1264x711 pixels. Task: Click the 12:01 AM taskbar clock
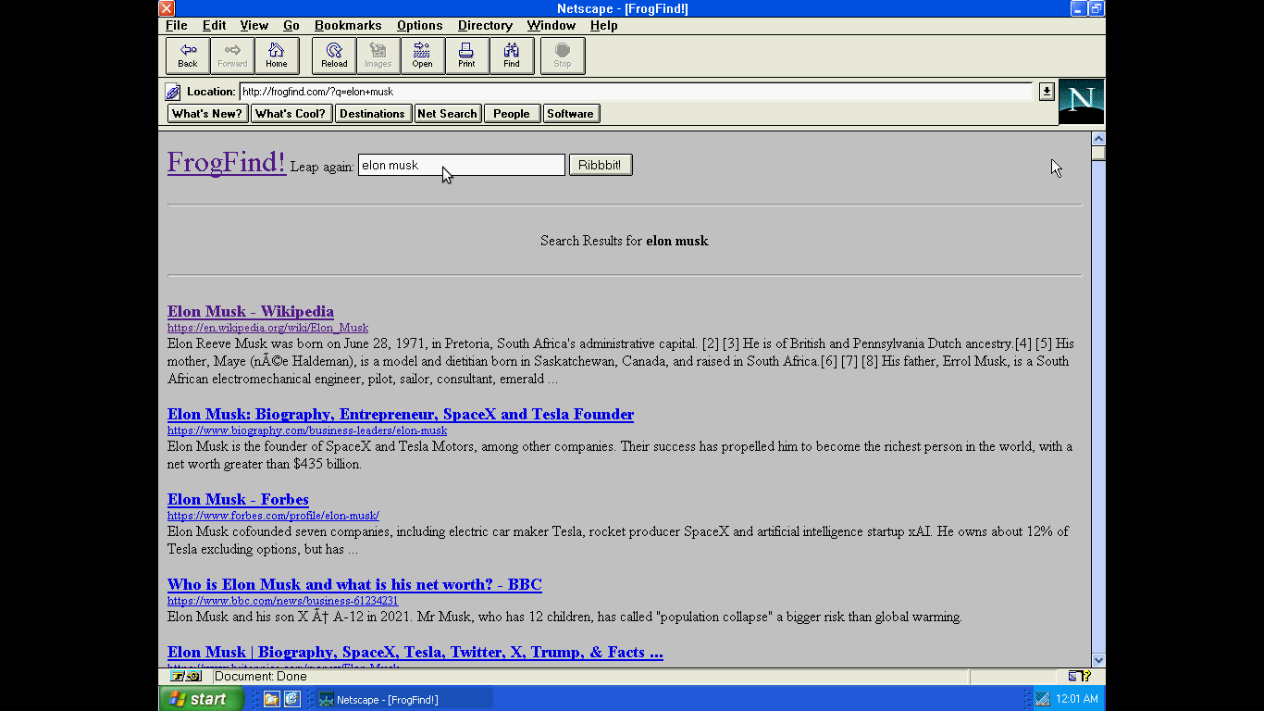(x=1076, y=699)
